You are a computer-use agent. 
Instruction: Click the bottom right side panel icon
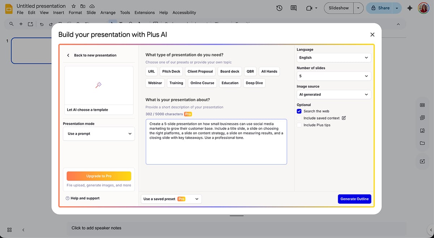(422, 162)
